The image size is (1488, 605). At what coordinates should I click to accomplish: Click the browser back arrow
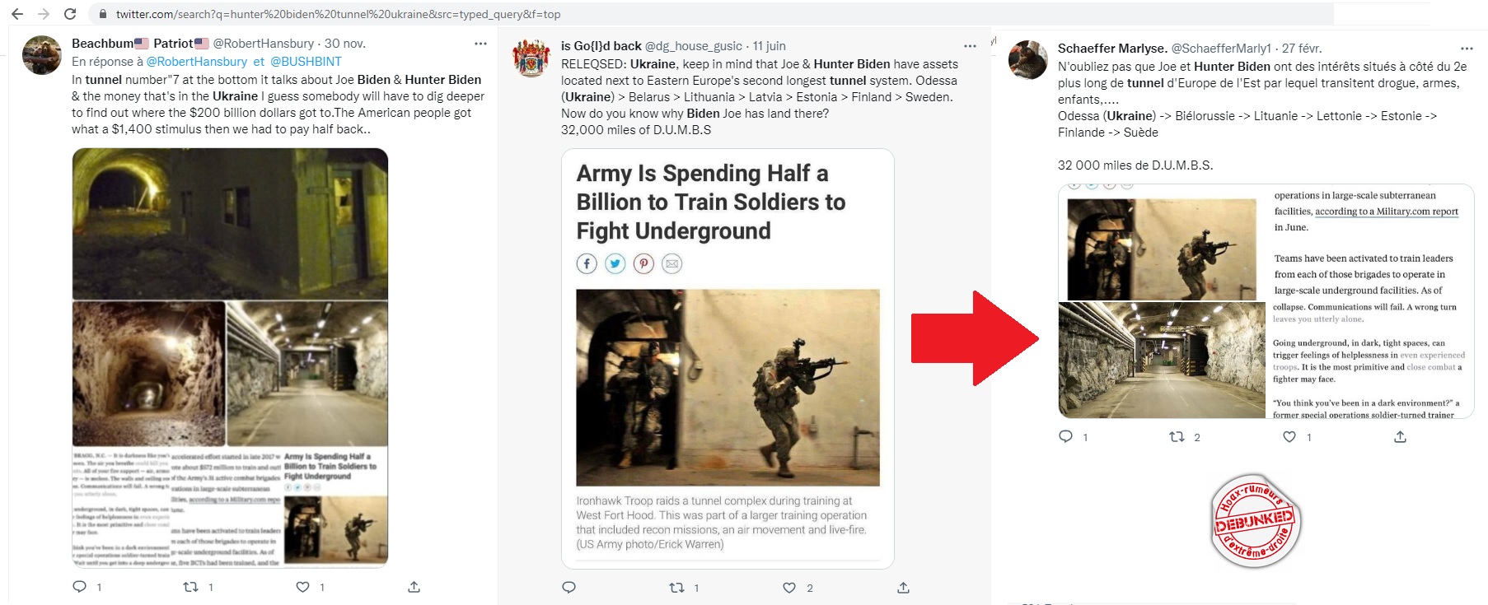click(x=17, y=14)
